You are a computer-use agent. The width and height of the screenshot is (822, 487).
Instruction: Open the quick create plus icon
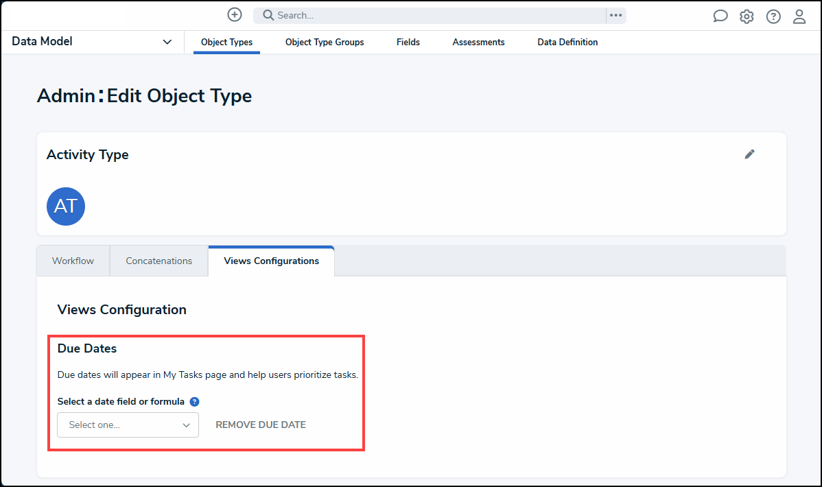click(x=234, y=14)
